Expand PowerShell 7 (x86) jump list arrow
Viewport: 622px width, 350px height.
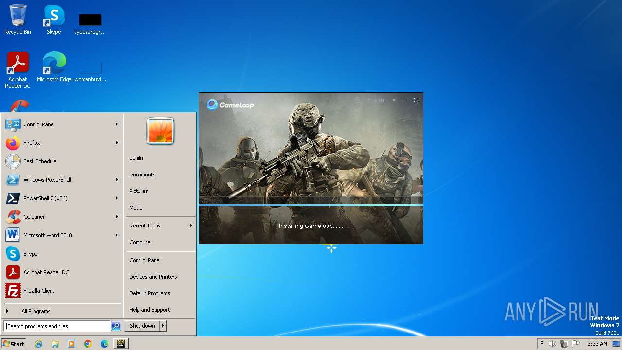coord(117,198)
